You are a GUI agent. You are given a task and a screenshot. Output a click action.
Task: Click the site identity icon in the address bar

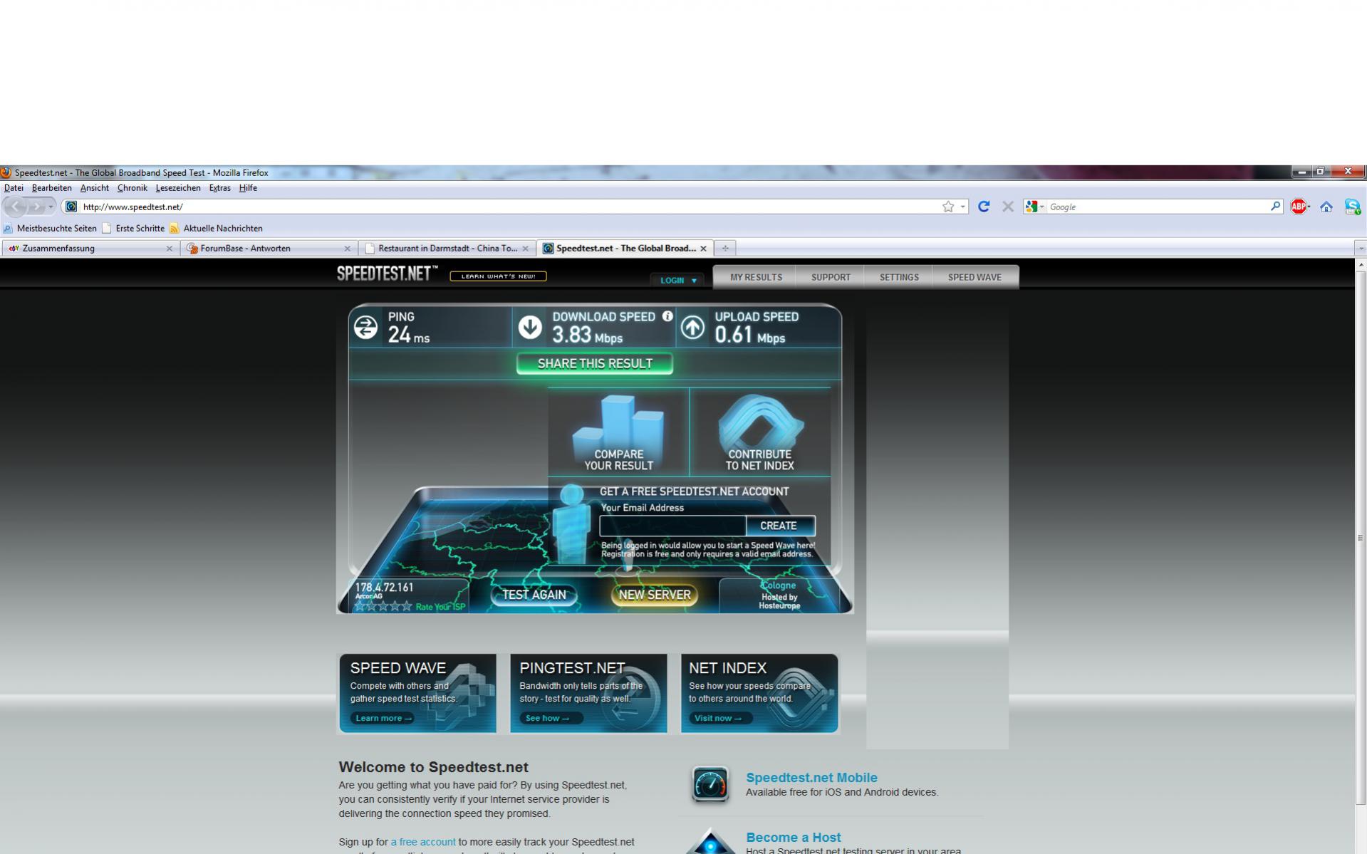pyautogui.click(x=71, y=207)
